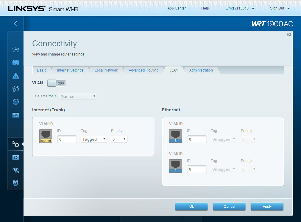Open the Wireless settings sidebar icon

(16, 170)
